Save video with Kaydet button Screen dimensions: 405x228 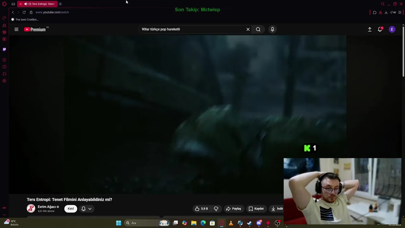click(x=256, y=209)
